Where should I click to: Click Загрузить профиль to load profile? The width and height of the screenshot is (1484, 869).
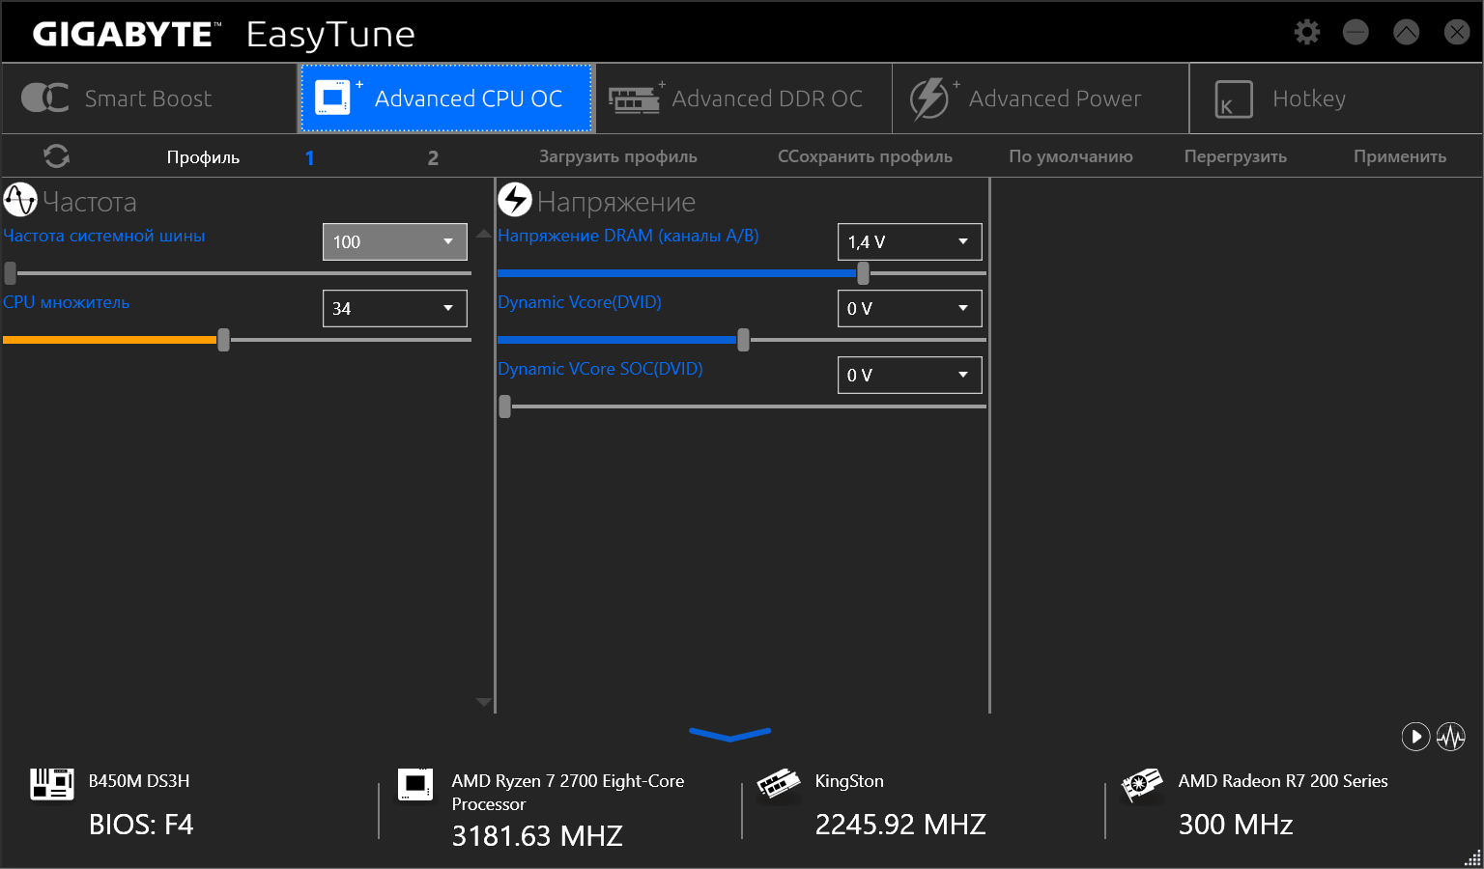tap(618, 156)
